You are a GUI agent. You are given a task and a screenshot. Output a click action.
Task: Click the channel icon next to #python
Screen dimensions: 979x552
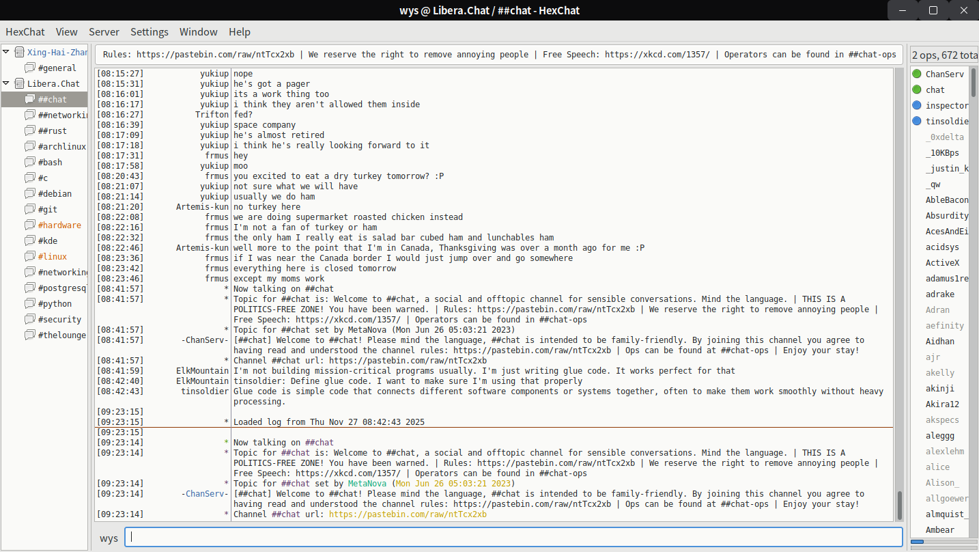[x=30, y=303]
